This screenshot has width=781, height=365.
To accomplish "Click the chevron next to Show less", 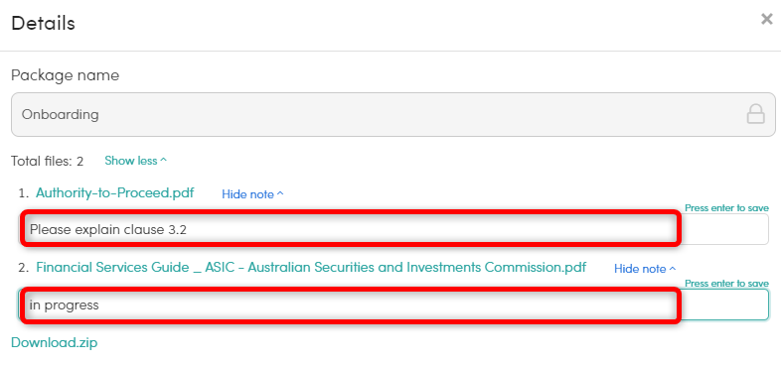I will pyautogui.click(x=163, y=161).
